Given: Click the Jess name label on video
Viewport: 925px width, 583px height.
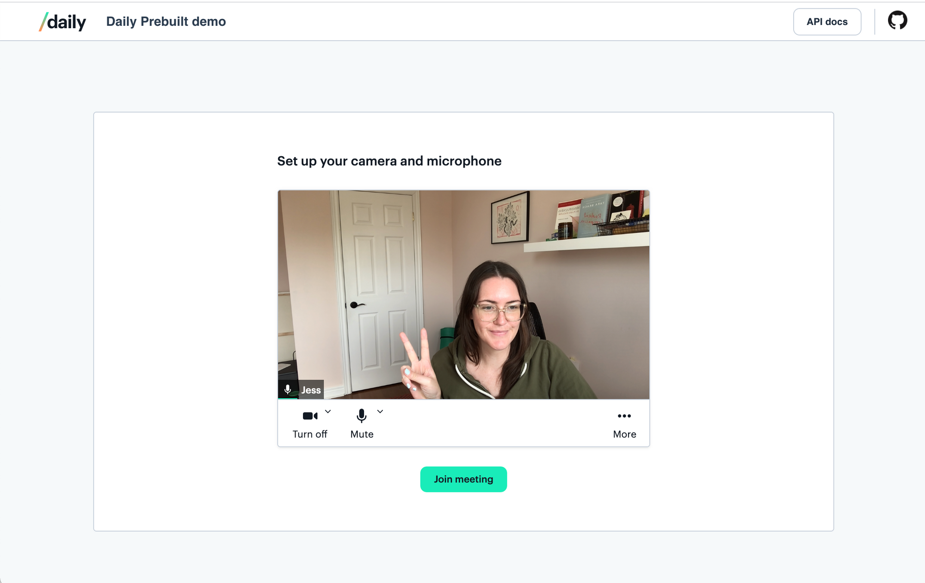Looking at the screenshot, I should coord(311,390).
